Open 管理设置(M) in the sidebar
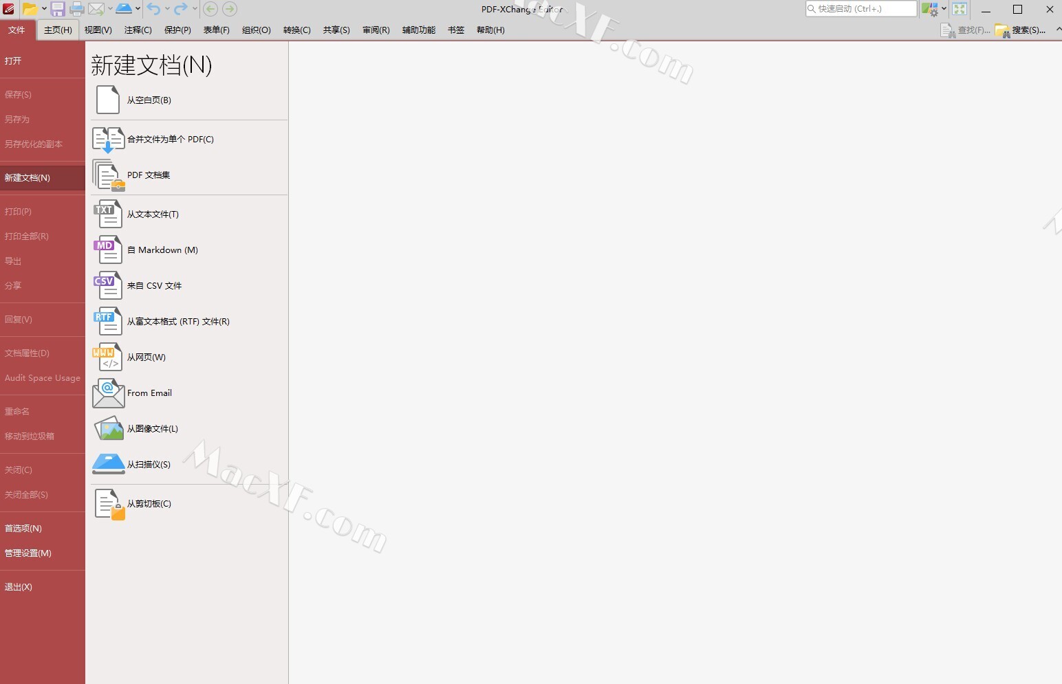 click(x=43, y=553)
